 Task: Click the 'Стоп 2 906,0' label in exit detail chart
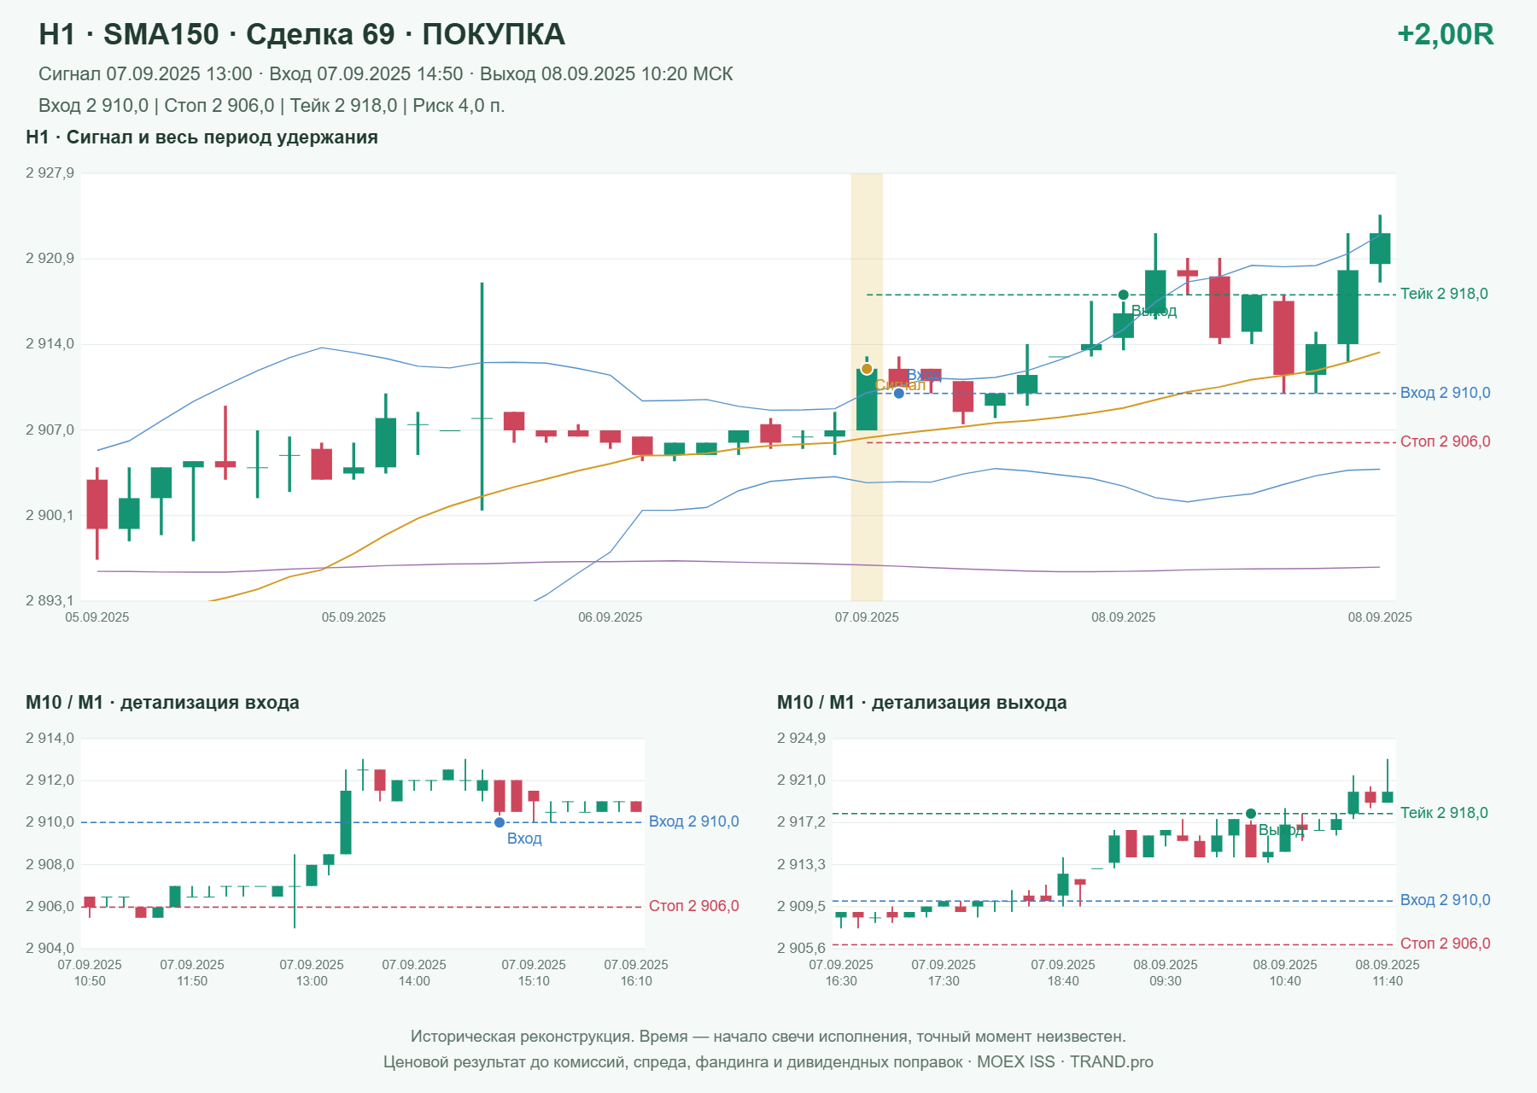(x=1445, y=944)
